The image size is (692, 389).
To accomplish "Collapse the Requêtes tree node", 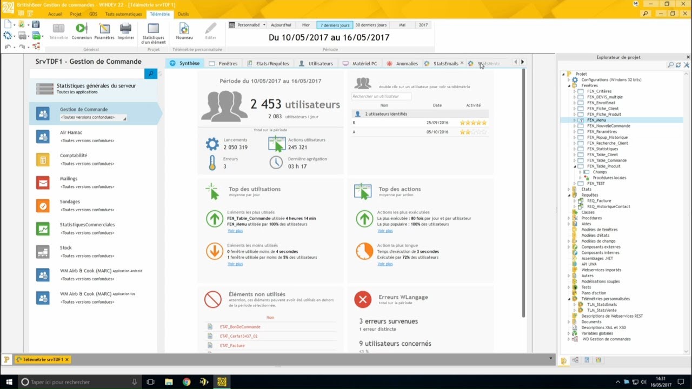I will click(569, 195).
